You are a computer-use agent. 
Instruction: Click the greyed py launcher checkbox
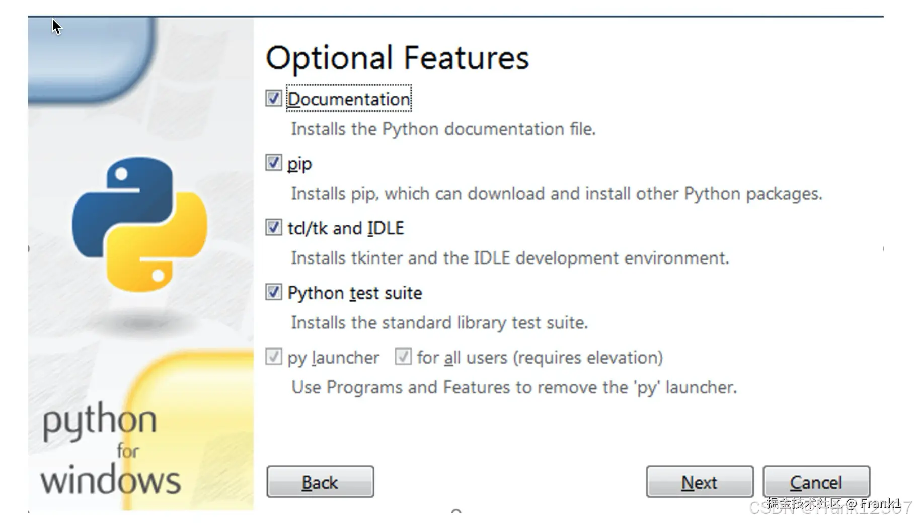click(x=273, y=357)
